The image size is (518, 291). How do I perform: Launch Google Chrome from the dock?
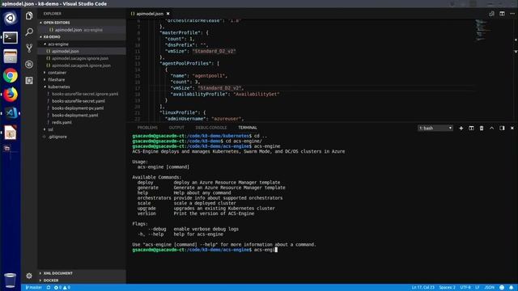tap(11, 75)
